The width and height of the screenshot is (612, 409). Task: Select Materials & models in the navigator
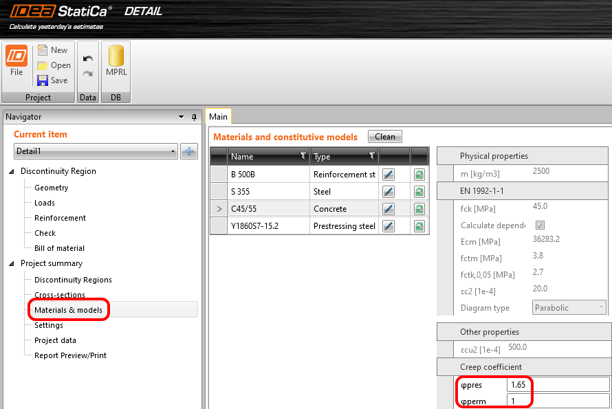click(68, 310)
